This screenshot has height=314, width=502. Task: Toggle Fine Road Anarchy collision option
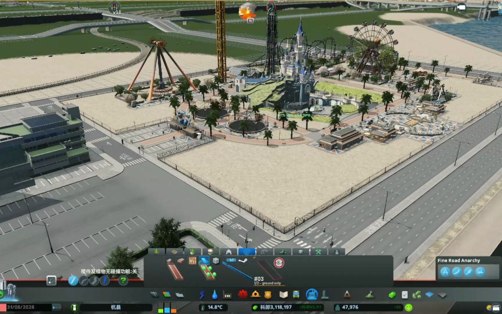tap(480, 272)
